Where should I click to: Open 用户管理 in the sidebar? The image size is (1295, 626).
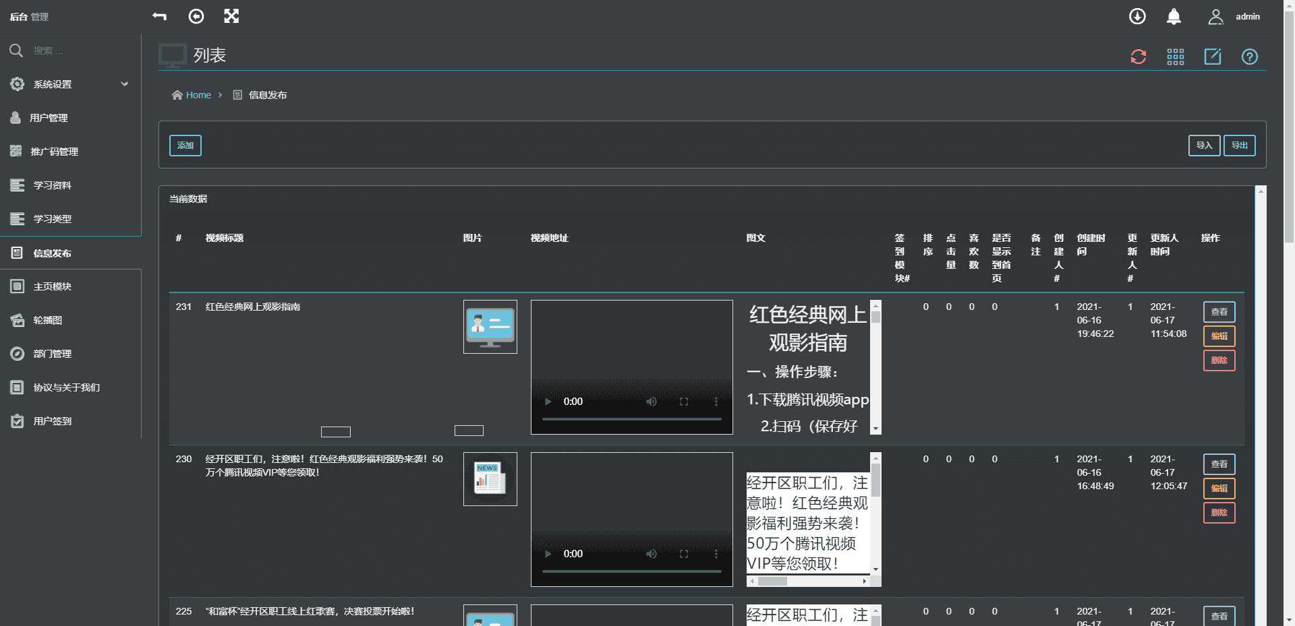pyautogui.click(x=49, y=118)
